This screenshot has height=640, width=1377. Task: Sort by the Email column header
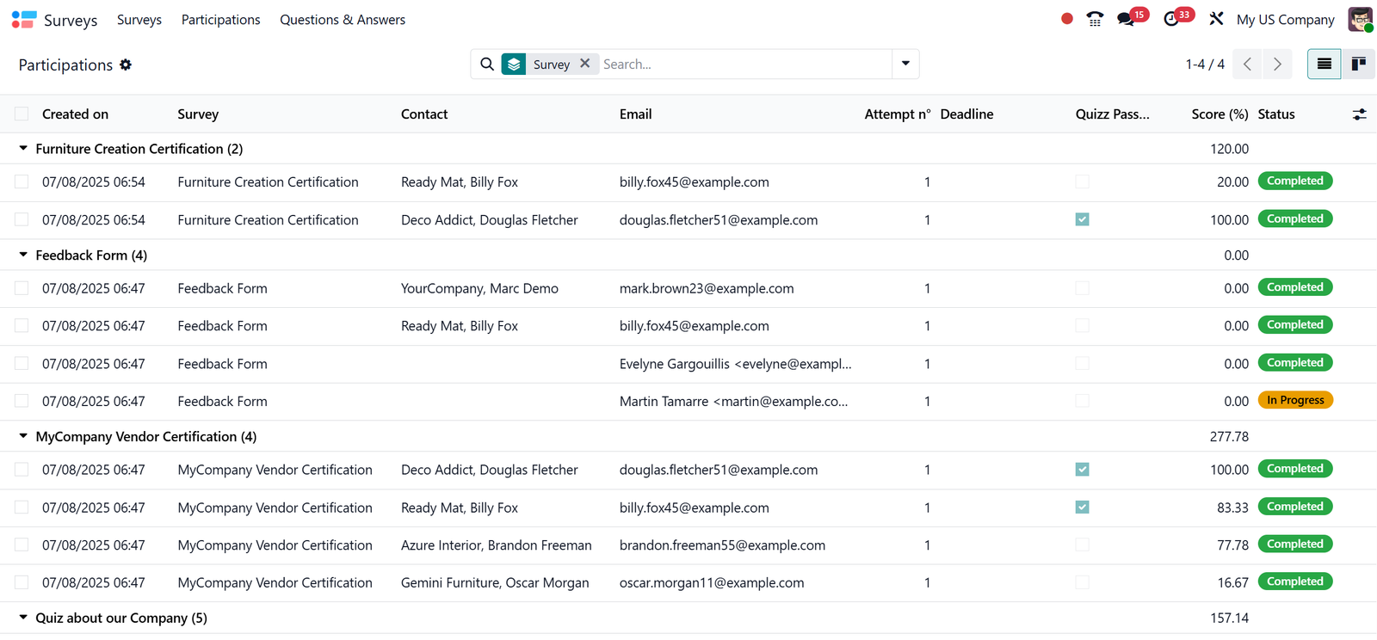tap(635, 114)
